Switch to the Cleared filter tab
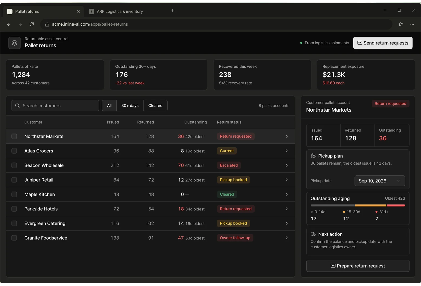This screenshot has height=286, width=421. (x=155, y=105)
